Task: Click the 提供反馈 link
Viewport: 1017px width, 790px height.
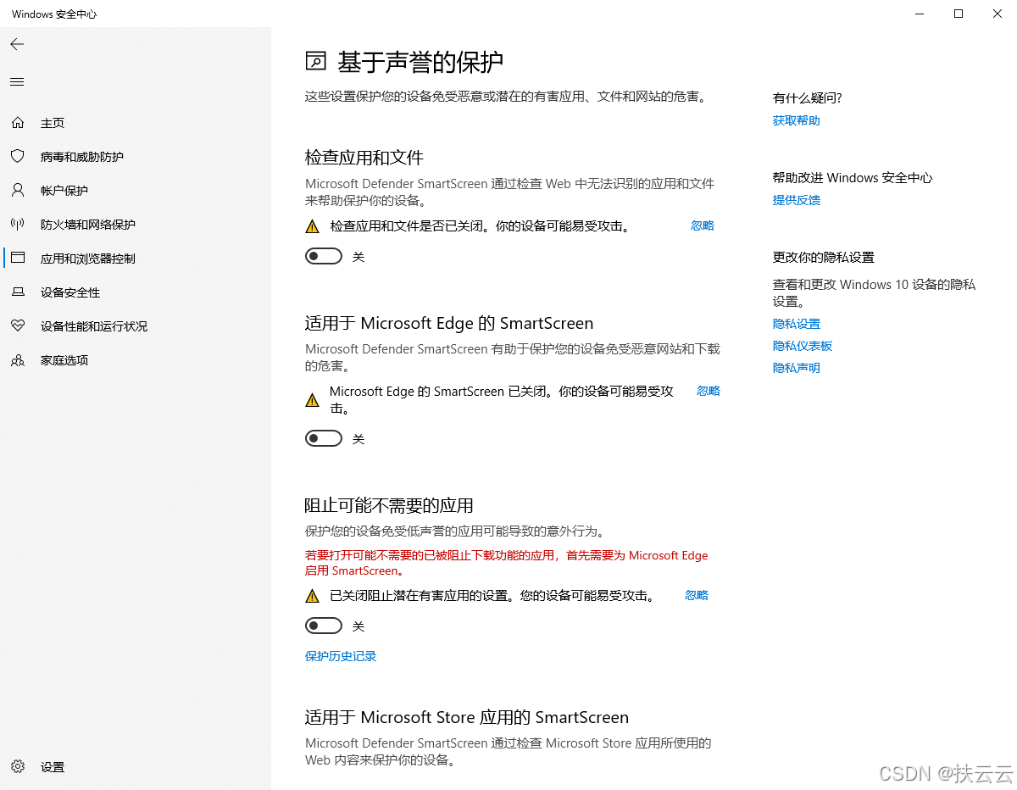Action: (797, 200)
